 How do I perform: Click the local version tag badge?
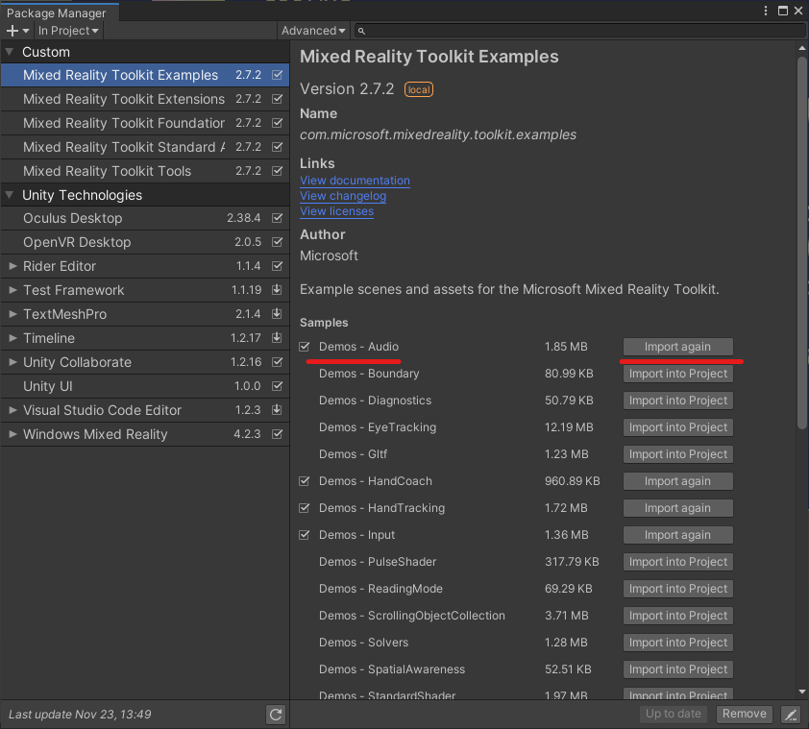pos(418,89)
